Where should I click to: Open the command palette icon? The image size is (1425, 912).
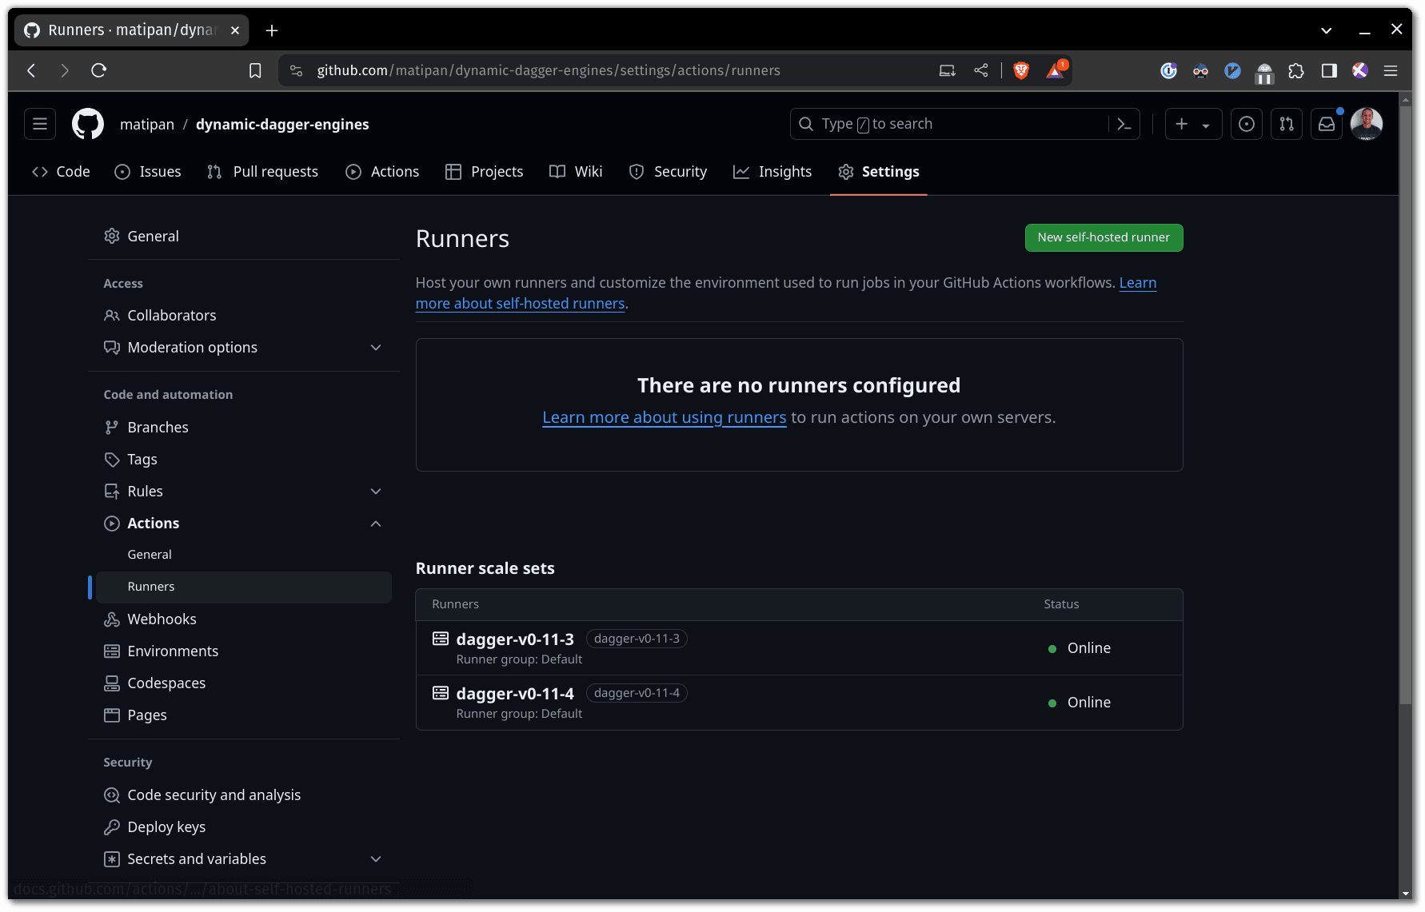point(1124,124)
